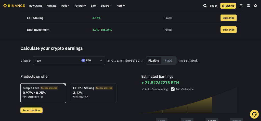
Task: Select the 2 years period tab
Action: 187,119
